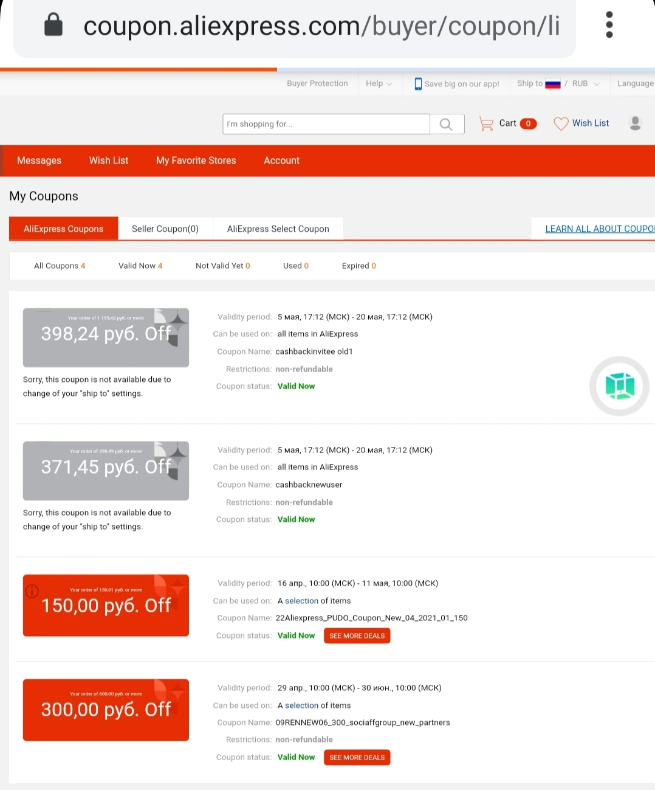This screenshot has height=790, width=655.
Task: Select the AliExpress Coupons tab
Action: [64, 229]
